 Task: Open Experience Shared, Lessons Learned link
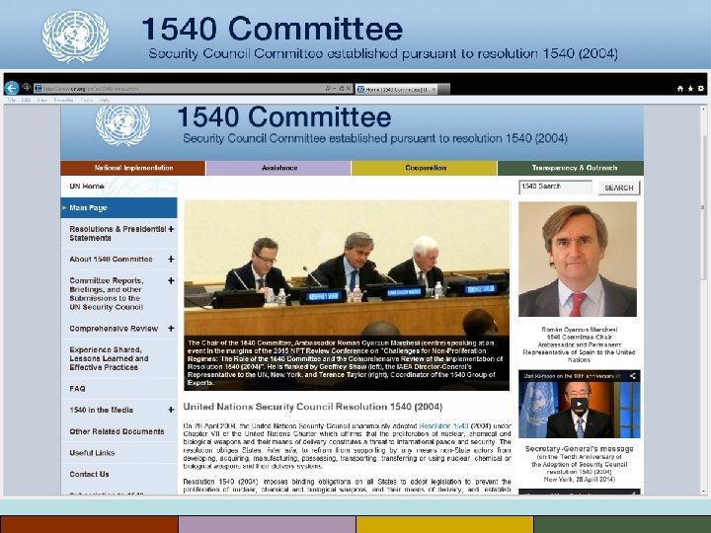pyautogui.click(x=109, y=358)
